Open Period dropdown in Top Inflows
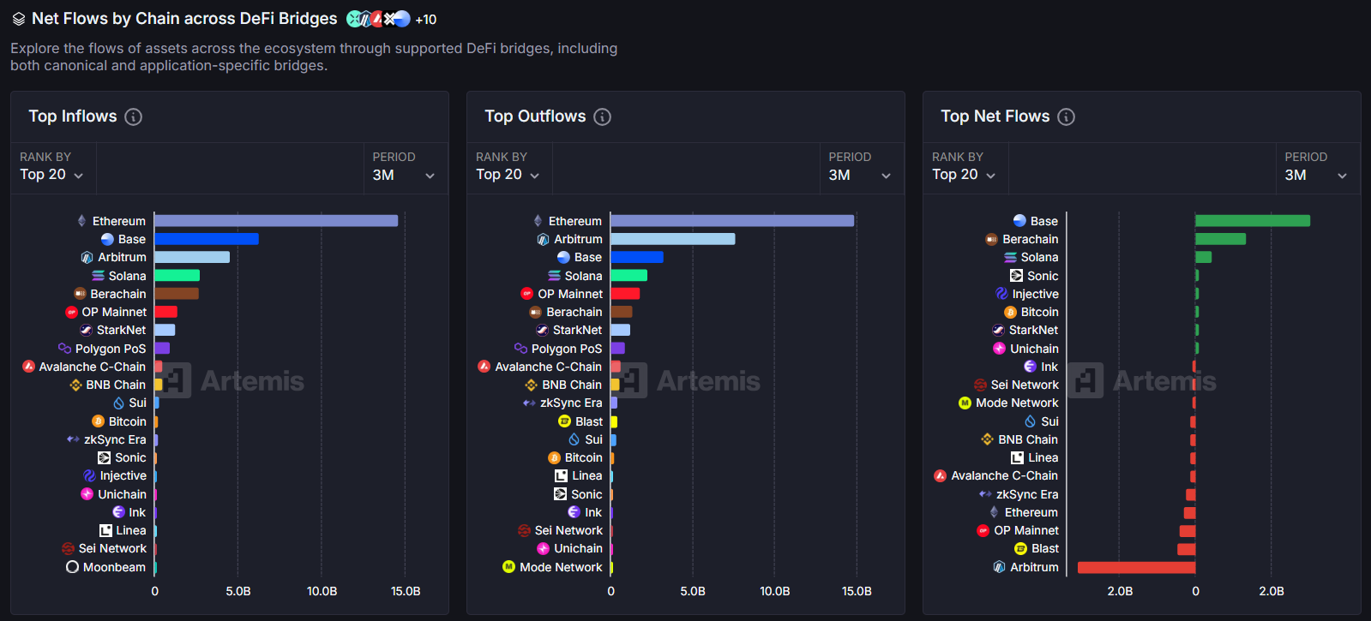 [405, 167]
